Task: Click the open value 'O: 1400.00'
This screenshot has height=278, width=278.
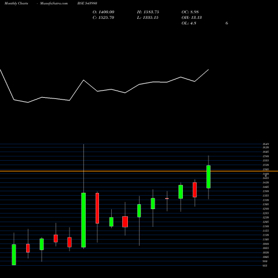Action: coord(103,12)
